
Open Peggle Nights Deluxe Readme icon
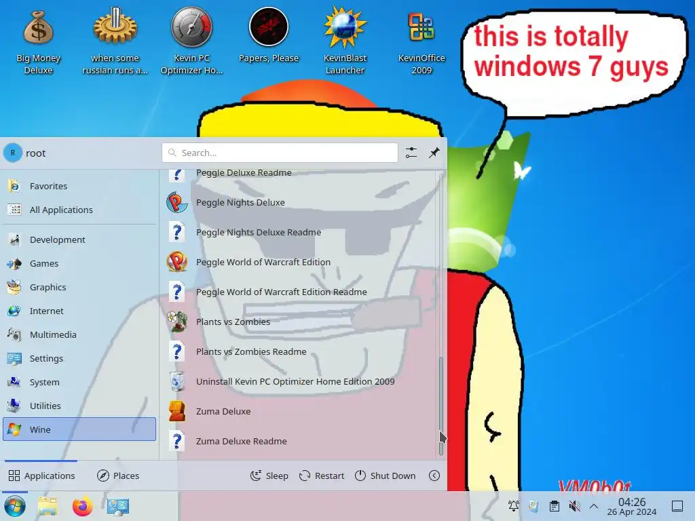pos(177,232)
